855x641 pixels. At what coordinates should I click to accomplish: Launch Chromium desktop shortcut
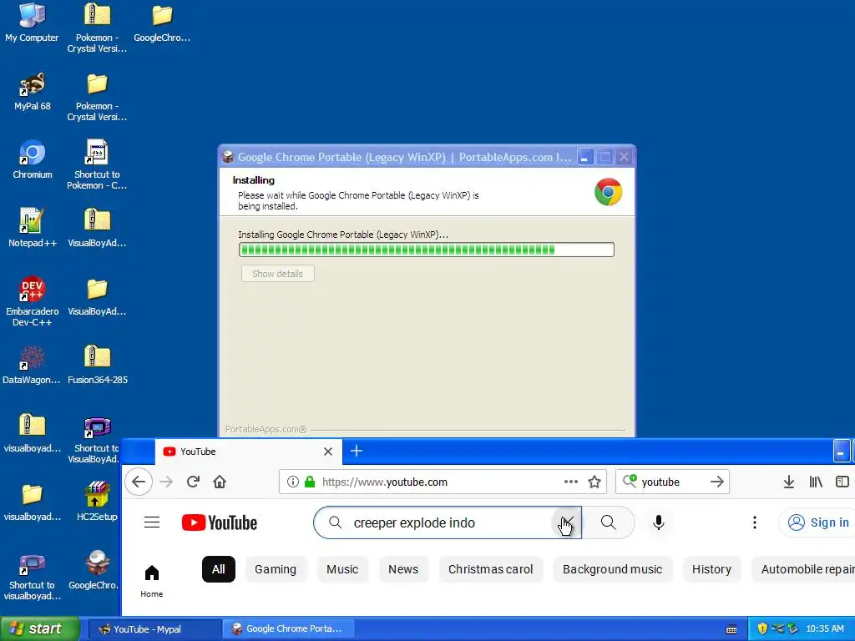pyautogui.click(x=32, y=160)
